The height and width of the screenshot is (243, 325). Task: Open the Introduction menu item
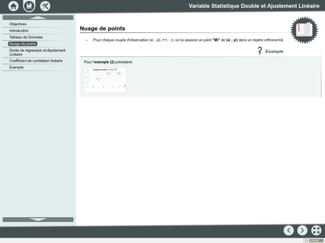click(19, 31)
